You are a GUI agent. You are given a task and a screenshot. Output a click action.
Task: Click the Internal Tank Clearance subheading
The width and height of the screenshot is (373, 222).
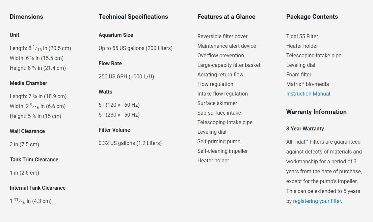click(x=38, y=188)
